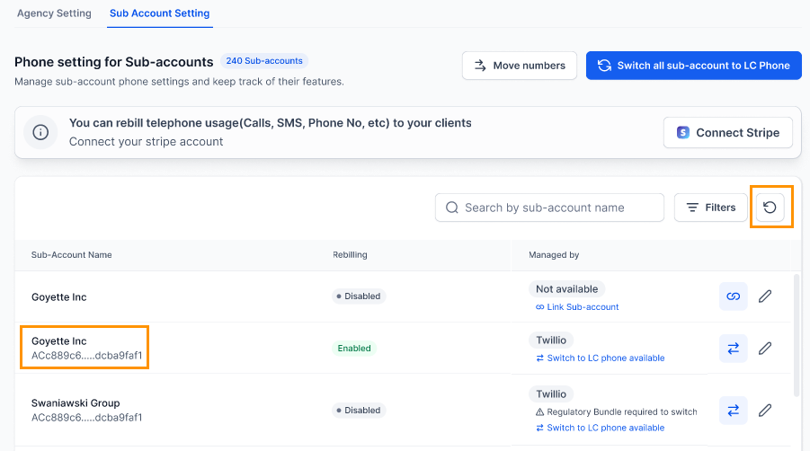Click Switch to LC phone available under Goyette Inc
Screen dimensions: 810x451
(x=605, y=358)
